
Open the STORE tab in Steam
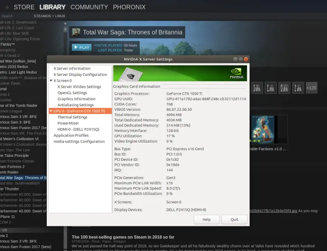24,7
